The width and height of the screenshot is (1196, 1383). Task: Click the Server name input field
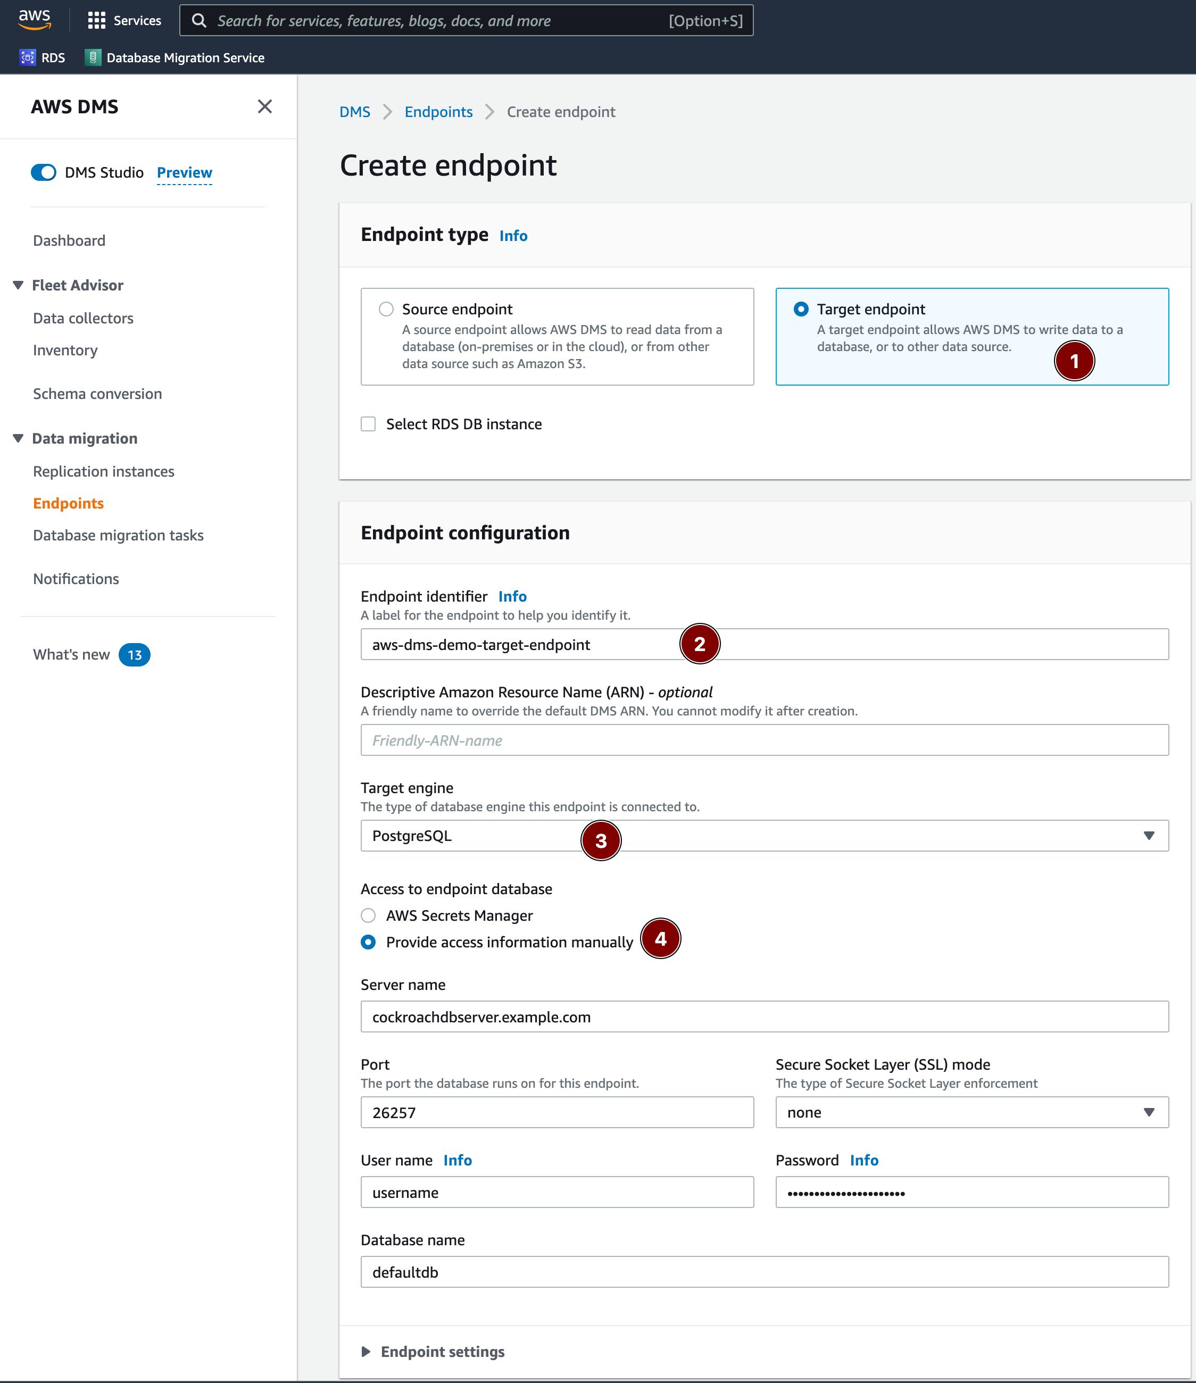[765, 1017]
